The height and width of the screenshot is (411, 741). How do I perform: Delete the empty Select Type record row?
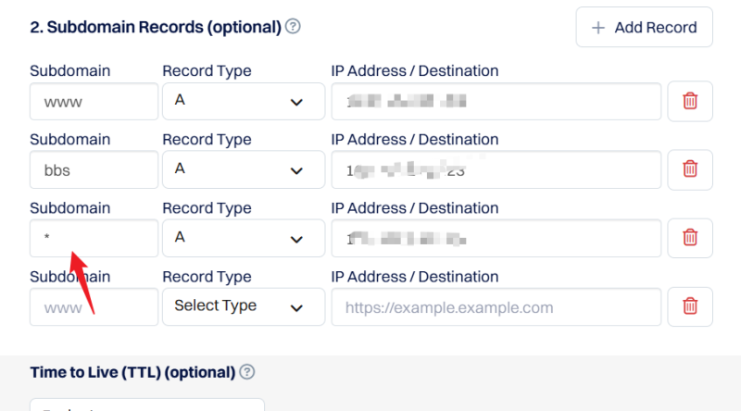[690, 306]
